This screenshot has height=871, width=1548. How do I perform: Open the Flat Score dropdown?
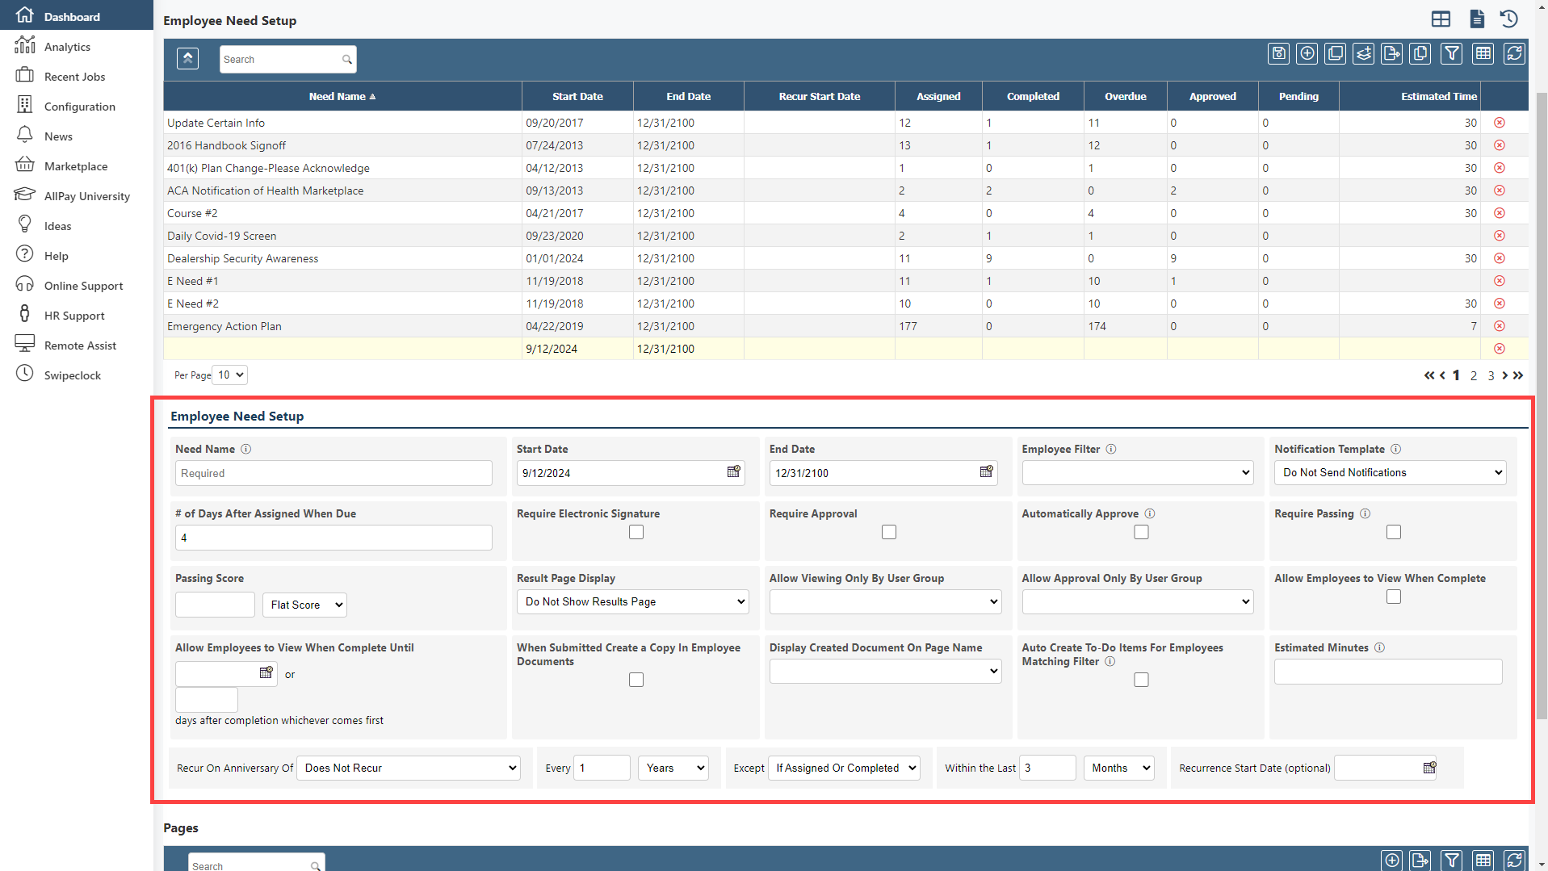[x=304, y=605]
